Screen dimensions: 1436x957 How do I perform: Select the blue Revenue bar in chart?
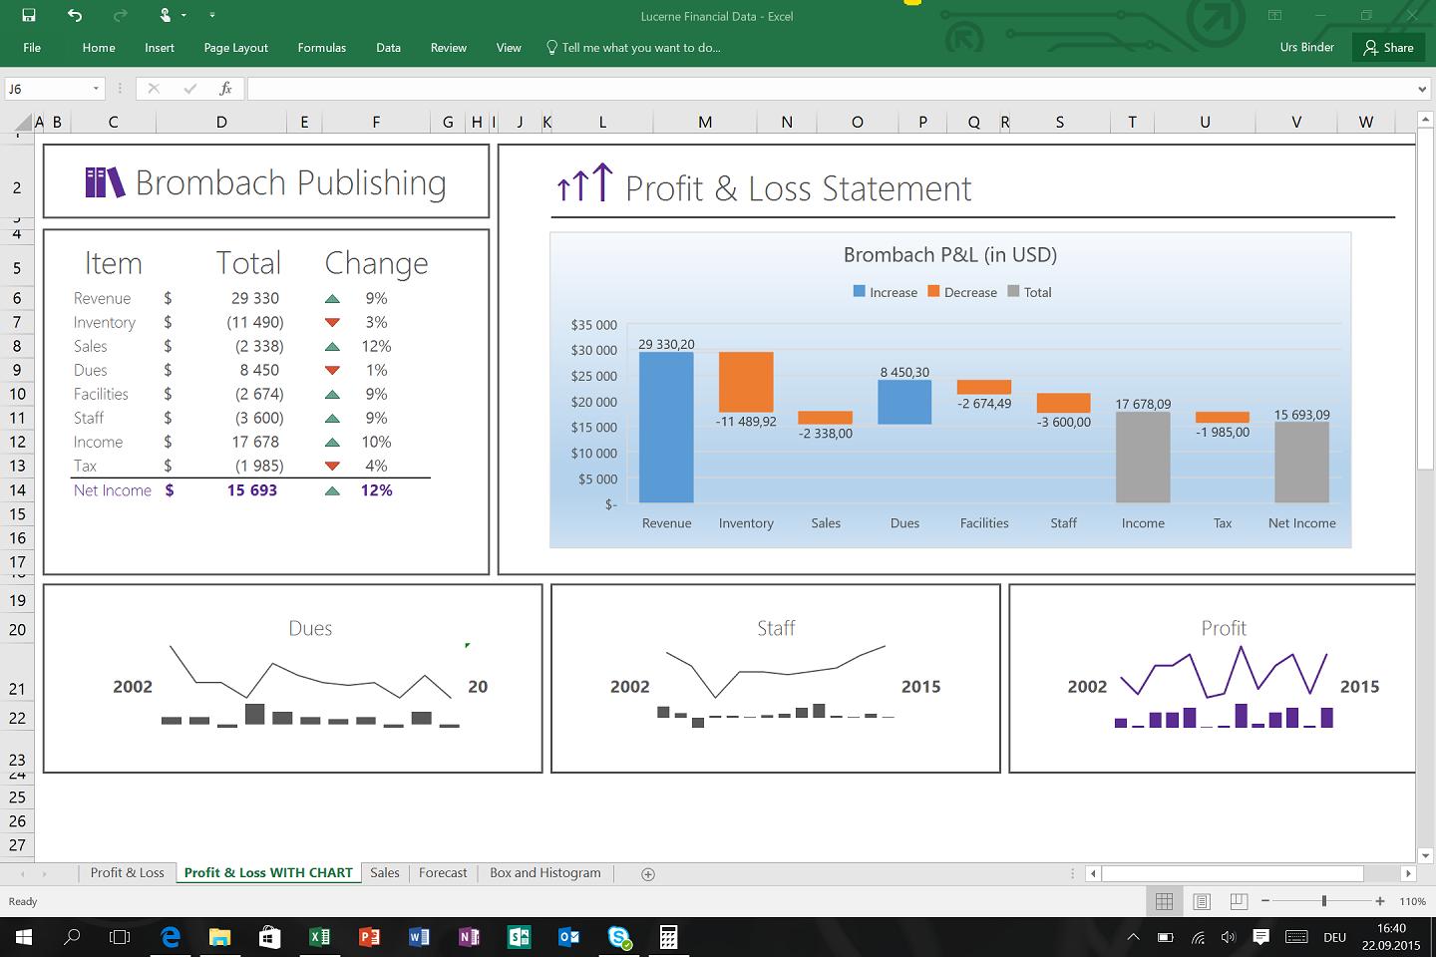(x=666, y=428)
